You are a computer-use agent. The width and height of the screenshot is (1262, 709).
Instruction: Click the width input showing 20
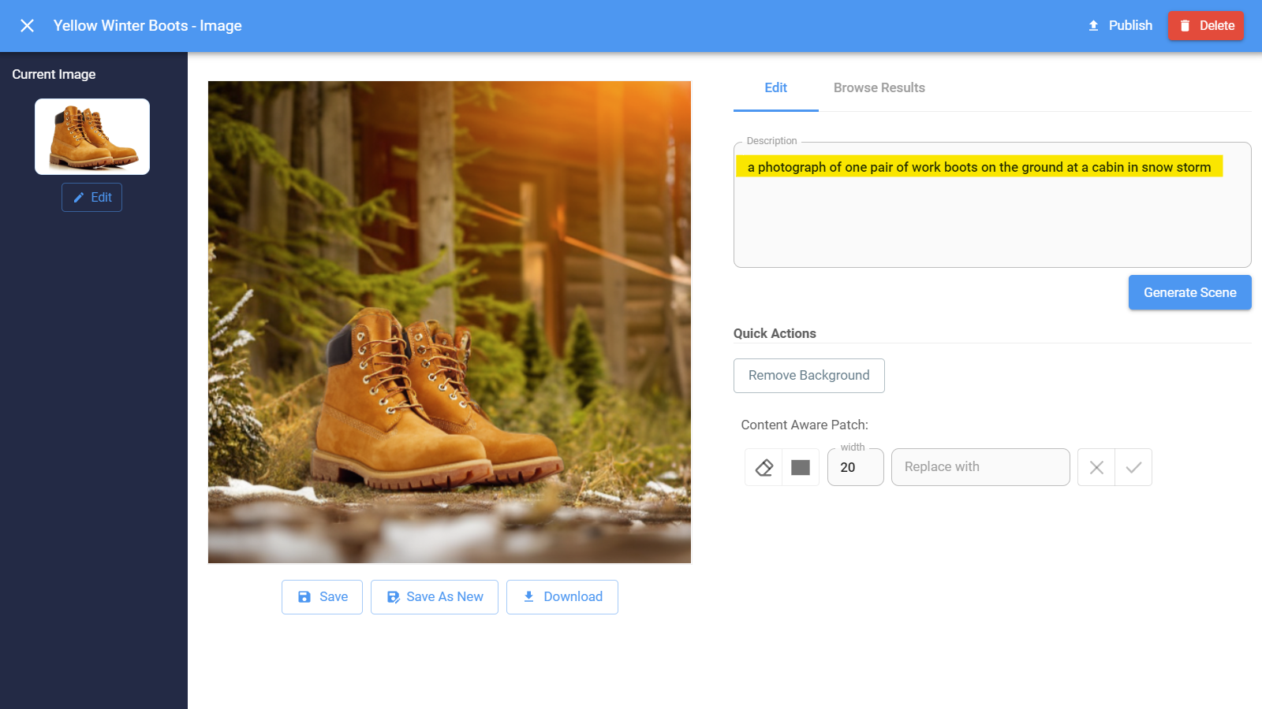855,467
